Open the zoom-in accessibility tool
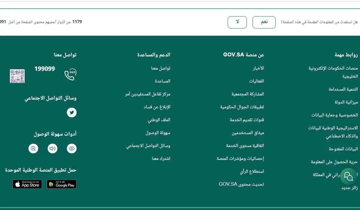This screenshot has height=210, width=360. point(33,148)
